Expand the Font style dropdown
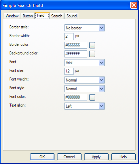This screenshot has height=164, width=139. coord(85,89)
